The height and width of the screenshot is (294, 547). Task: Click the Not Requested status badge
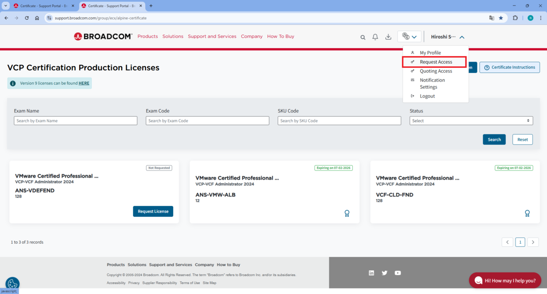(159, 168)
